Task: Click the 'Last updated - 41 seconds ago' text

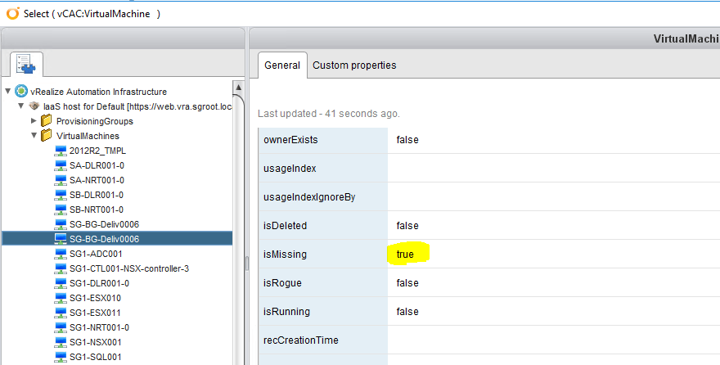Action: point(329,114)
